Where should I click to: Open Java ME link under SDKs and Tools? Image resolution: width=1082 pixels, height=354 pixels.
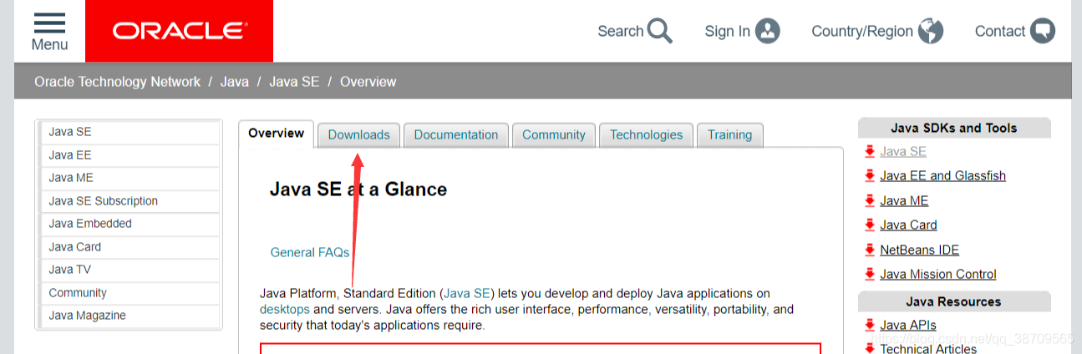[904, 200]
